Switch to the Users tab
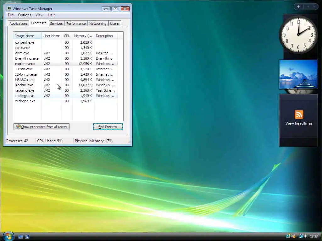This screenshot has width=322, height=241. coord(114,24)
